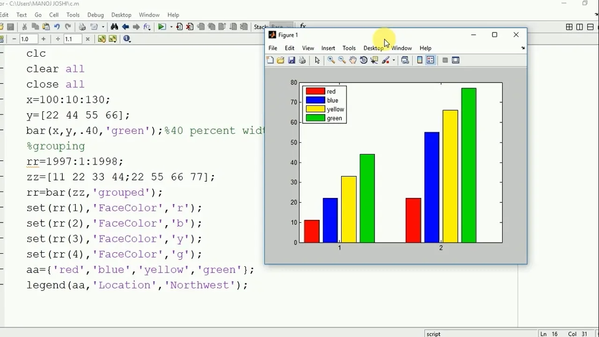Click the Paste clipboard icon in editor toolbar
Screen dimensions: 599x337
tap(46, 27)
